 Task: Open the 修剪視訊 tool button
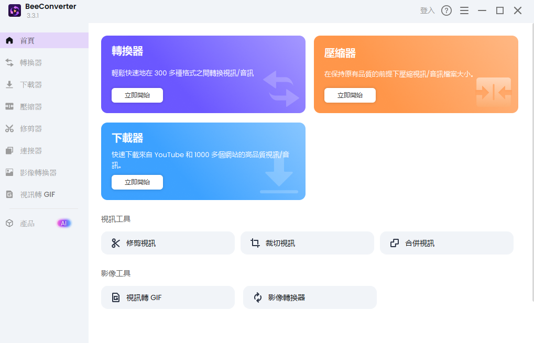(x=168, y=243)
